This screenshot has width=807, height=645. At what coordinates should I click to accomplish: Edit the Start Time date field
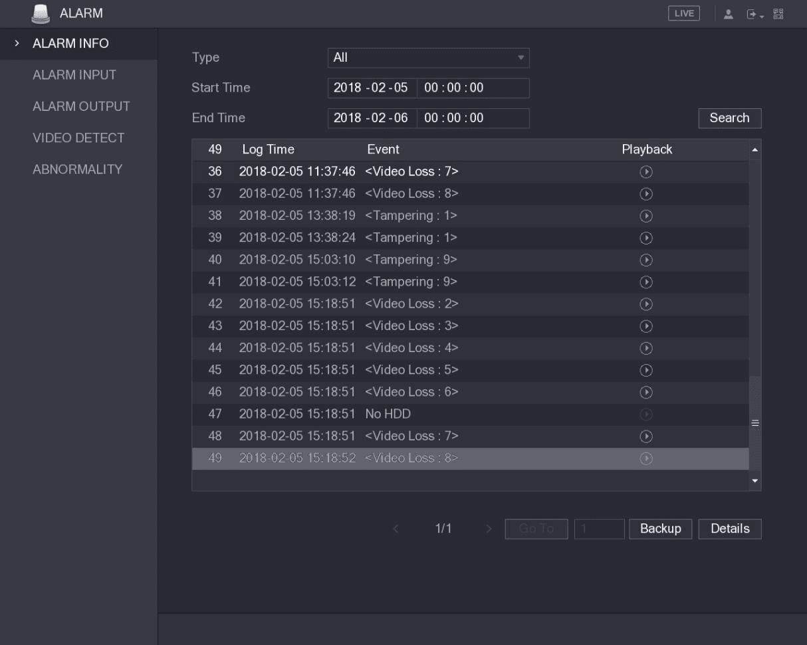372,88
